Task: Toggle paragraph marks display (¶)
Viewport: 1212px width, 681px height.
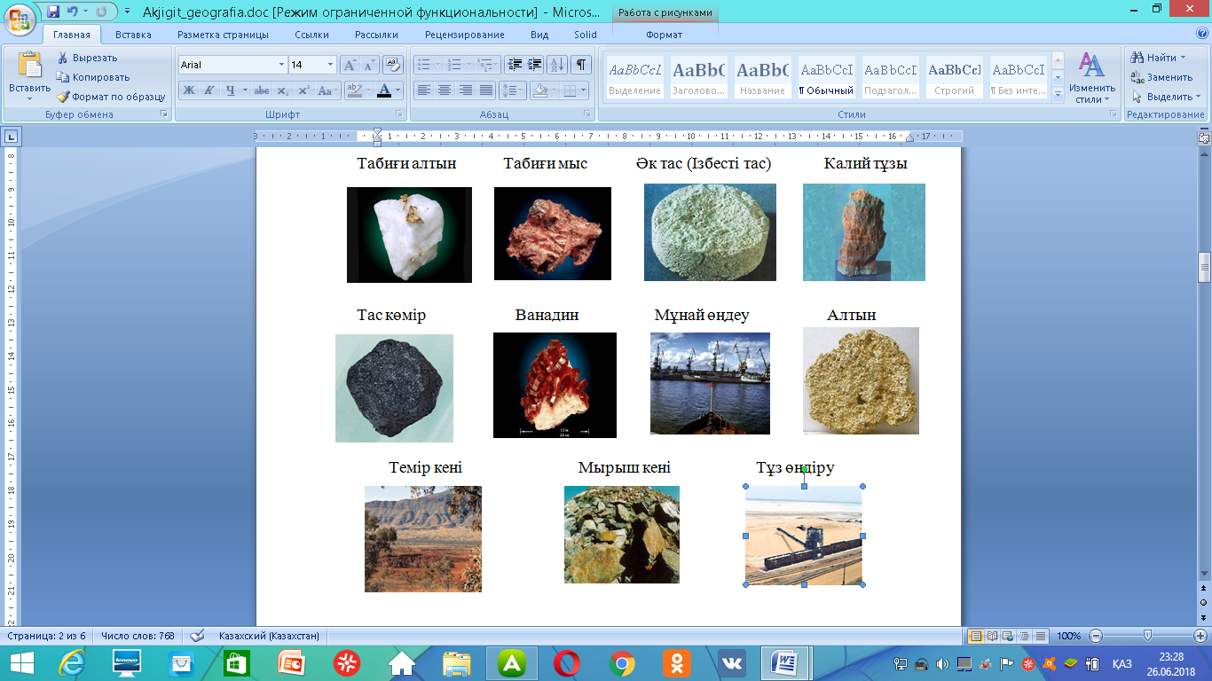Action: click(x=581, y=65)
